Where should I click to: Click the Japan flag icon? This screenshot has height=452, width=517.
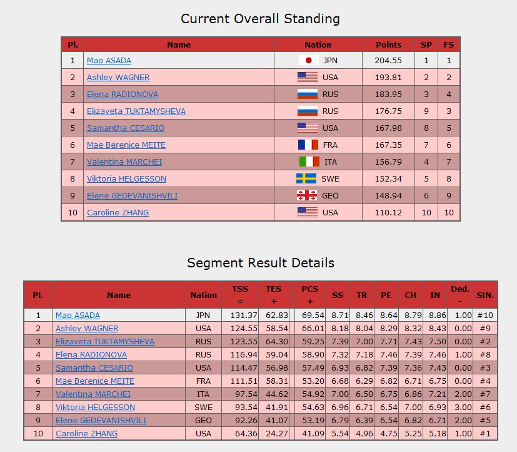(308, 61)
